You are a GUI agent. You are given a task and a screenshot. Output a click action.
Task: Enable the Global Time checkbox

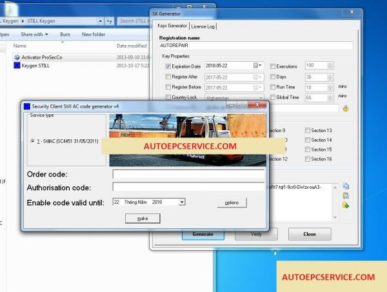pyautogui.click(x=272, y=97)
